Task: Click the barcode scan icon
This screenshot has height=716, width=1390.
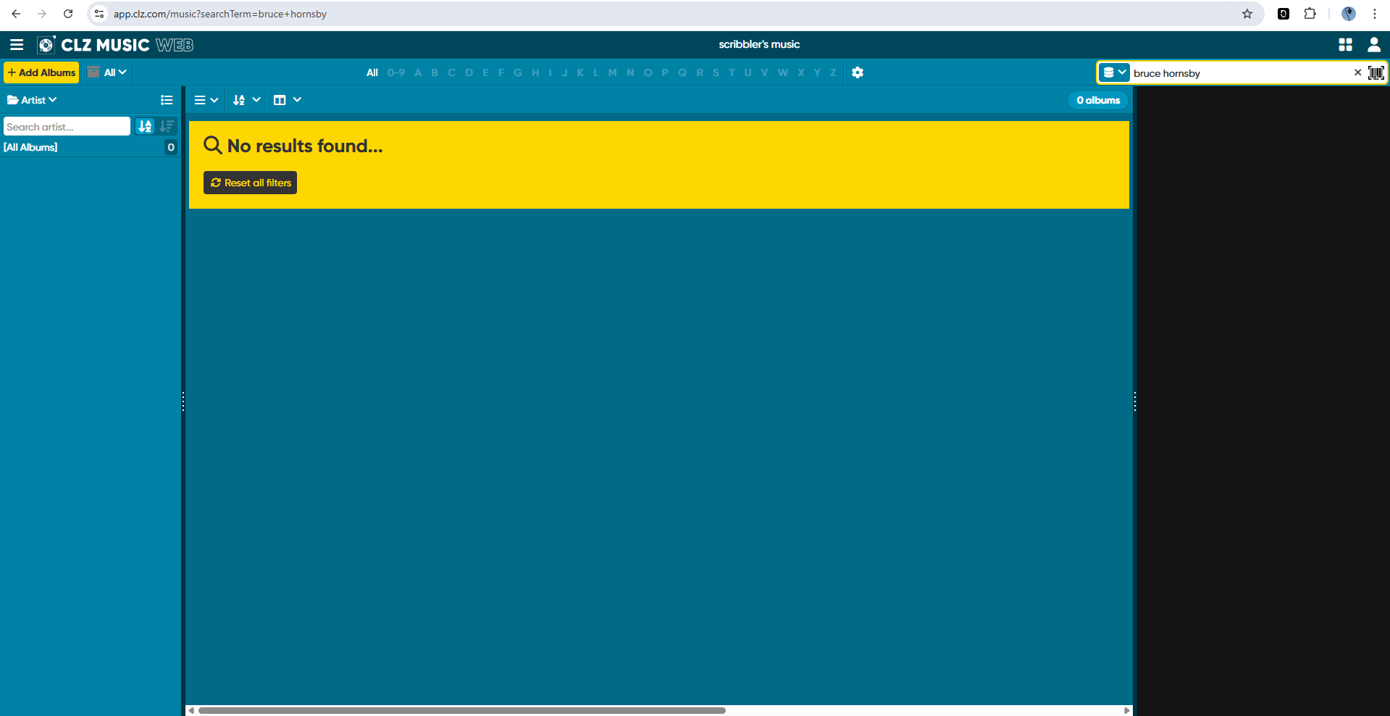Action: 1376,72
